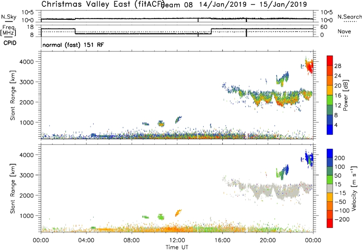Click the '18' frequency axis value
This screenshot has width=362, height=250.
coord(30,27)
